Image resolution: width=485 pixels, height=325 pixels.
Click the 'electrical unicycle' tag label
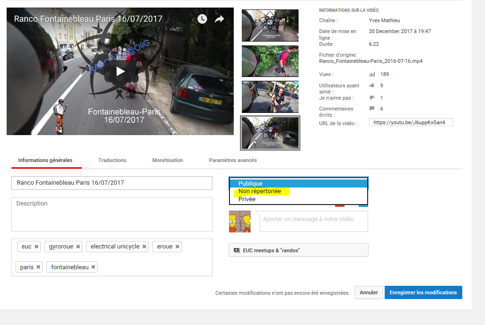pyautogui.click(x=115, y=247)
